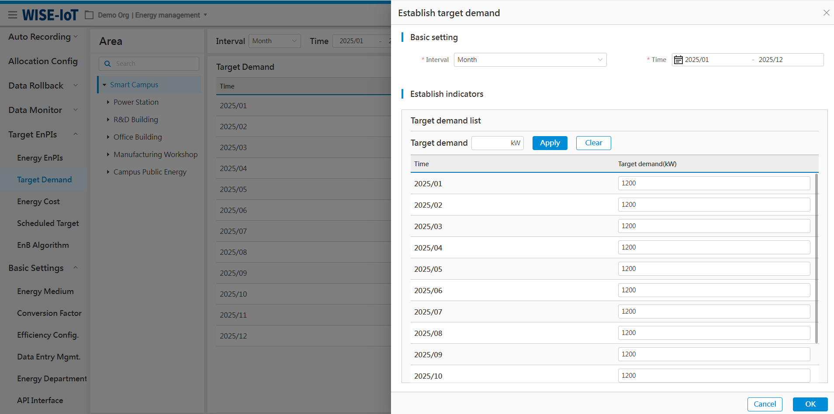Click the 2025/03 target demand input
The width and height of the screenshot is (834, 414).
pyautogui.click(x=713, y=226)
